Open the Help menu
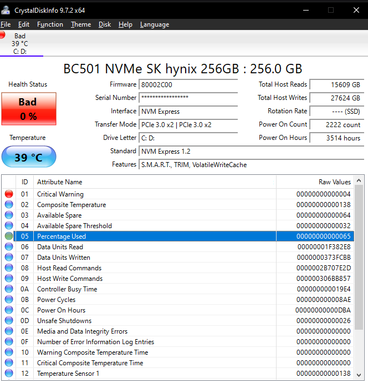The image size is (368, 383). (125, 24)
